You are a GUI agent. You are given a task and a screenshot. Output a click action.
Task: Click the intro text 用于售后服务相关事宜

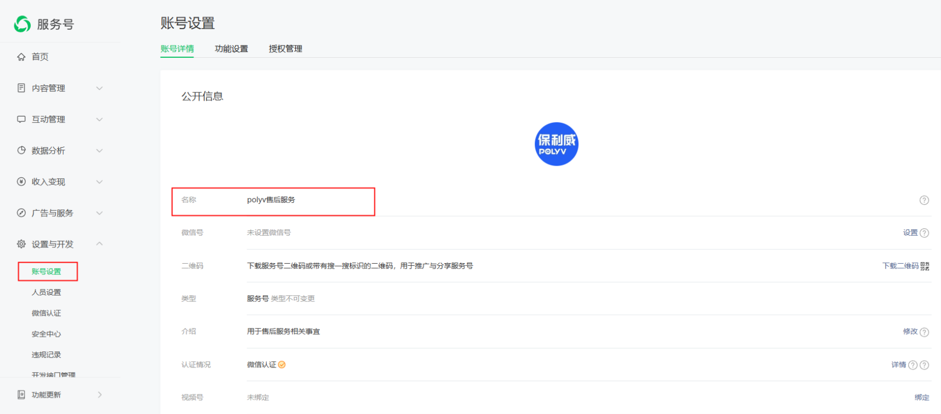tap(284, 331)
